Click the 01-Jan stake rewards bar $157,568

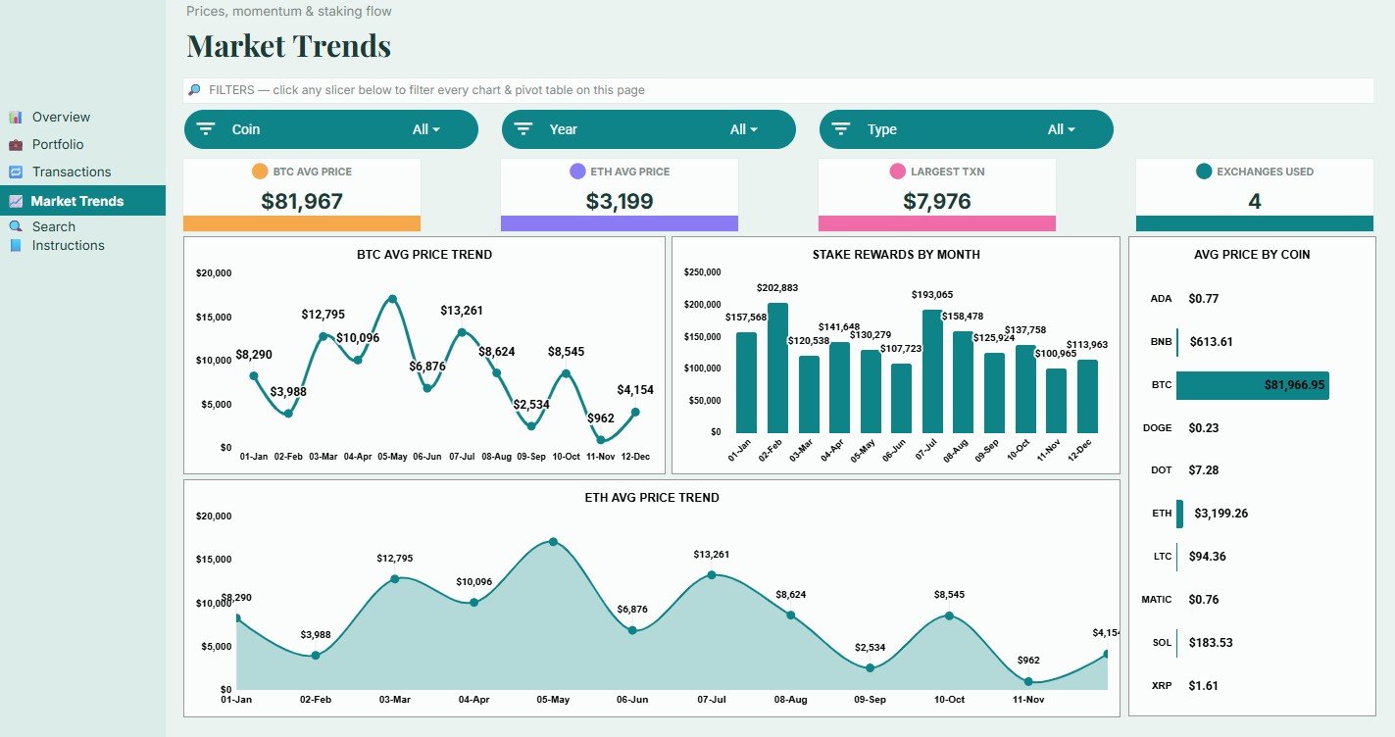click(746, 382)
